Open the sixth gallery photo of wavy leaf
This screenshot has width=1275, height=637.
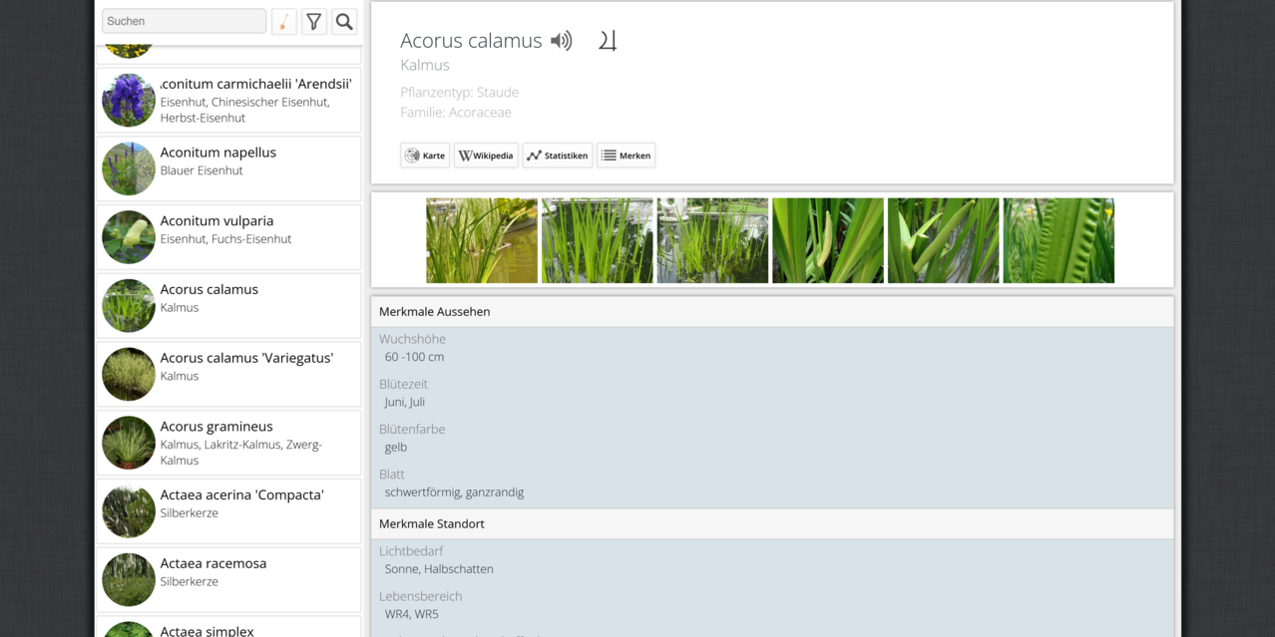[x=1059, y=240]
